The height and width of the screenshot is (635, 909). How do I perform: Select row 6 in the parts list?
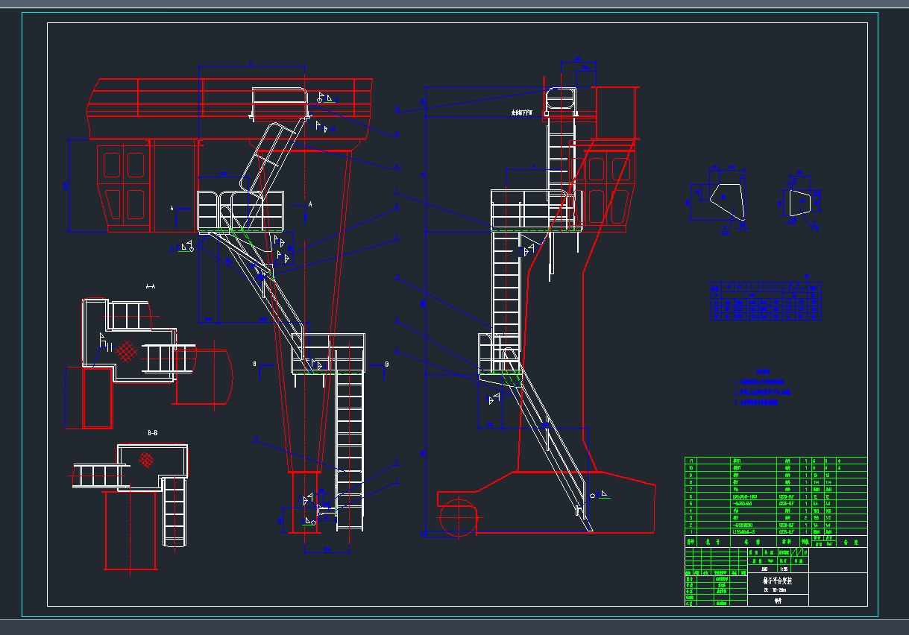click(x=776, y=496)
